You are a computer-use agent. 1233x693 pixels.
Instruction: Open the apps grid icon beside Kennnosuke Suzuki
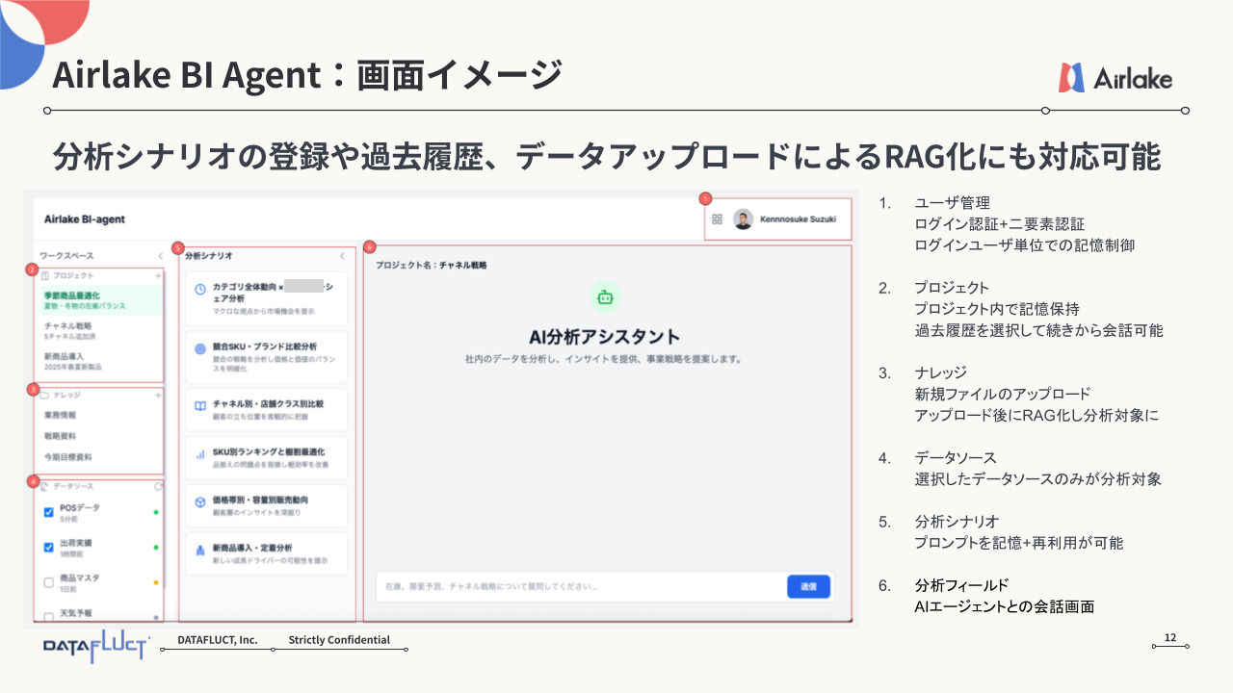pyautogui.click(x=718, y=218)
